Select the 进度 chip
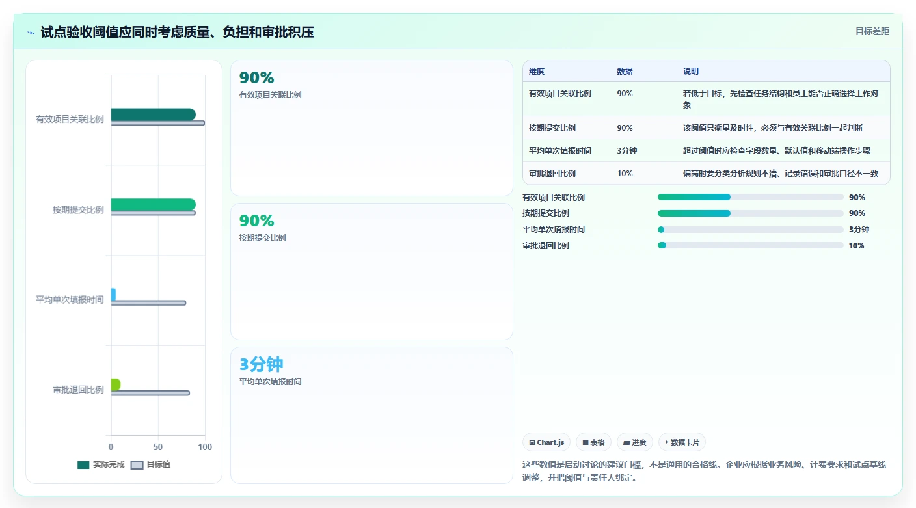 [635, 442]
